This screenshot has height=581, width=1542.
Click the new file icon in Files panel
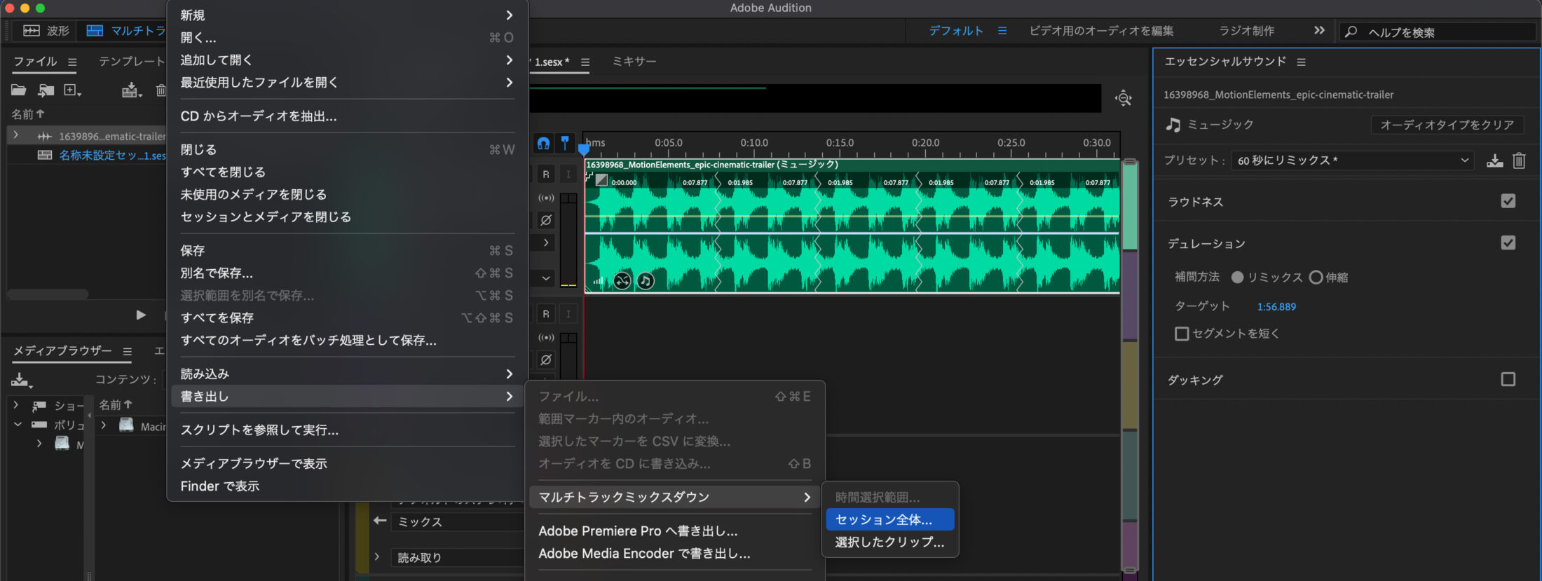click(x=72, y=90)
